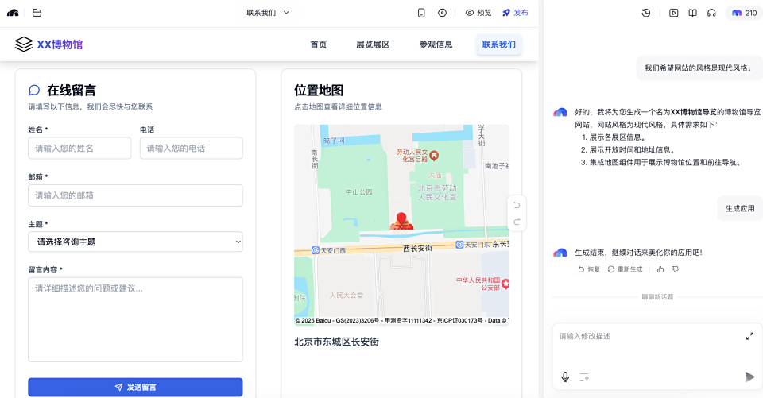Image resolution: width=763 pixels, height=398 pixels.
Task: Go to 参观信息 nav tab
Action: pyautogui.click(x=436, y=44)
